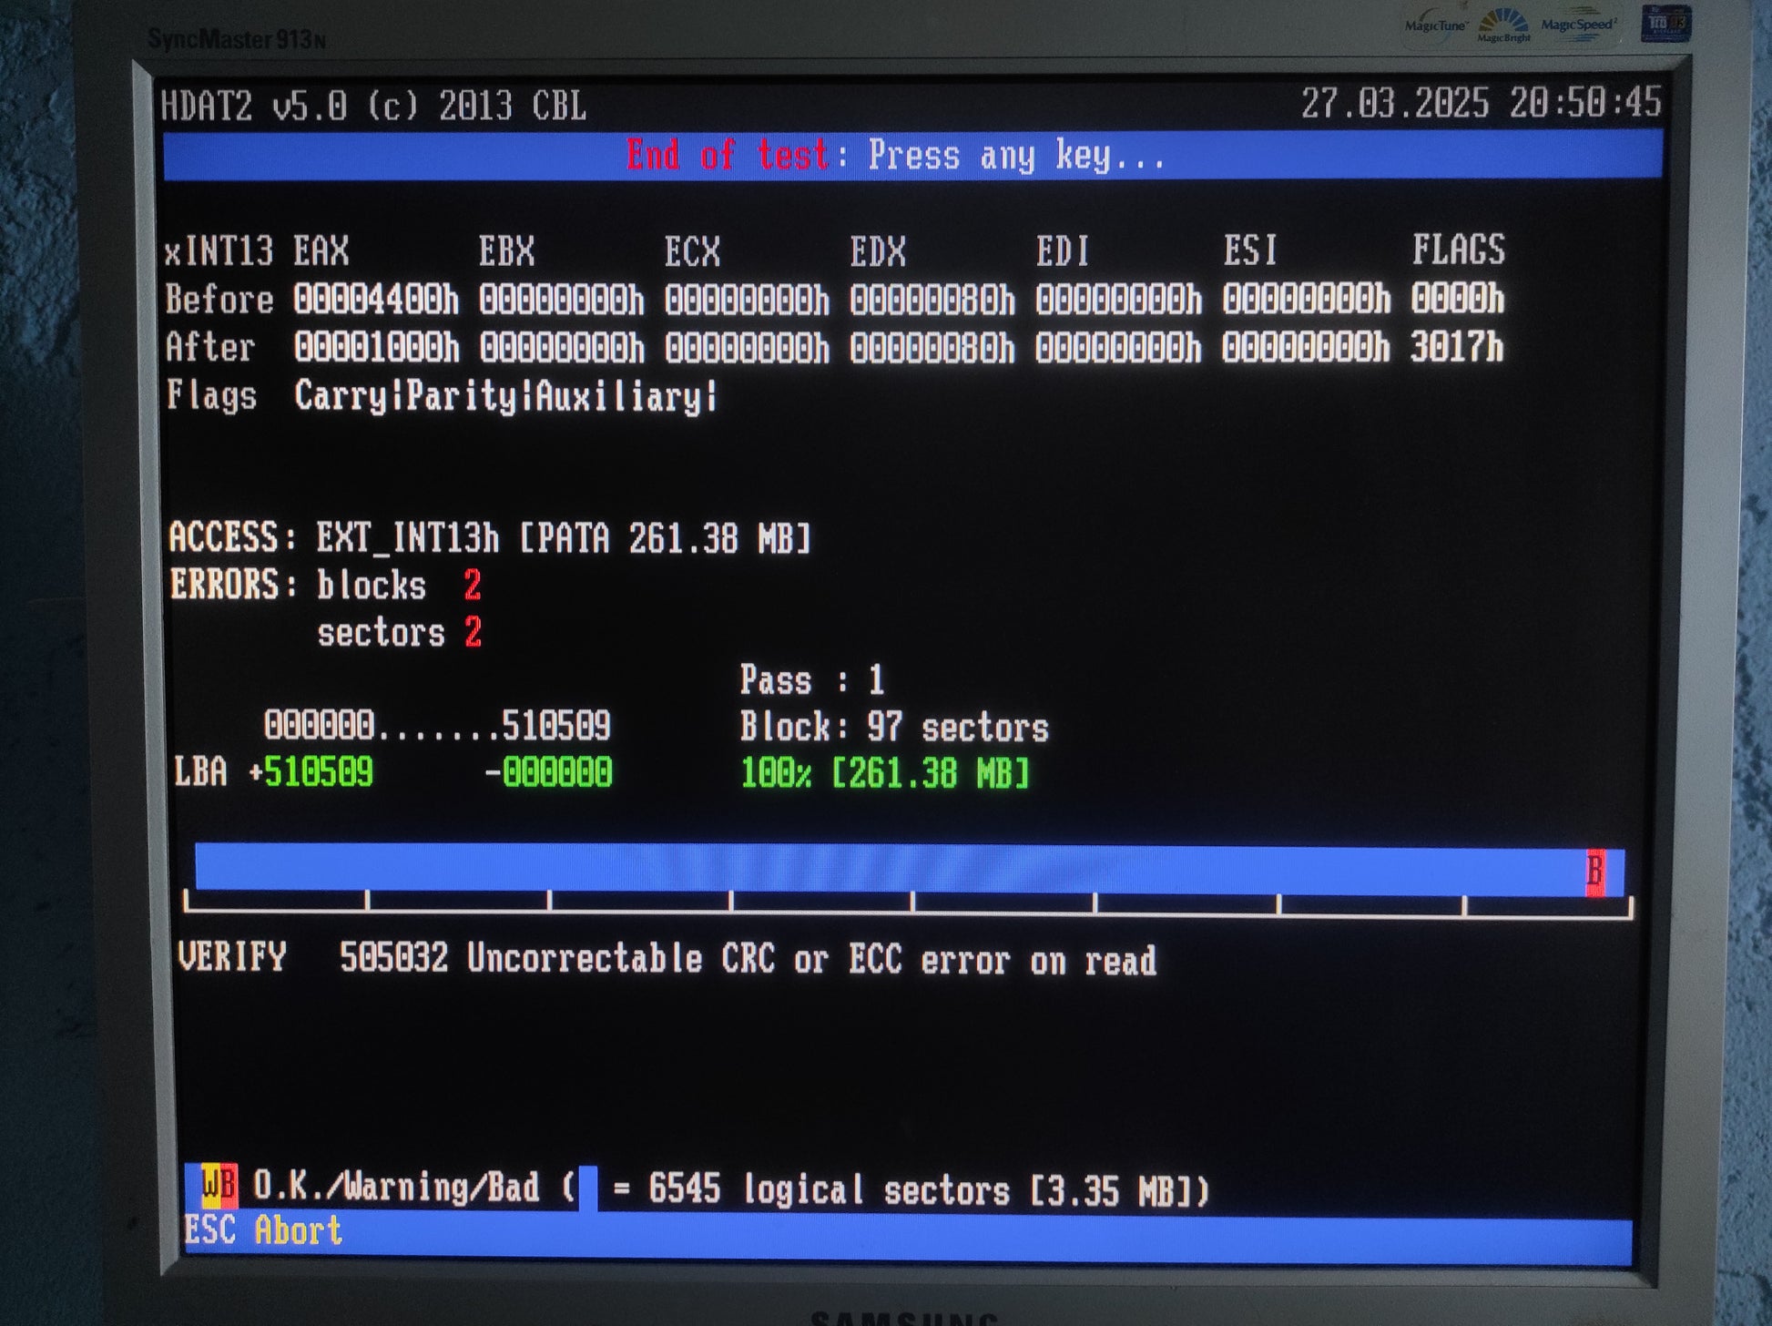Click the MagicSpeed sticker on monitor bezel
1772x1326 pixels.
point(1578,25)
